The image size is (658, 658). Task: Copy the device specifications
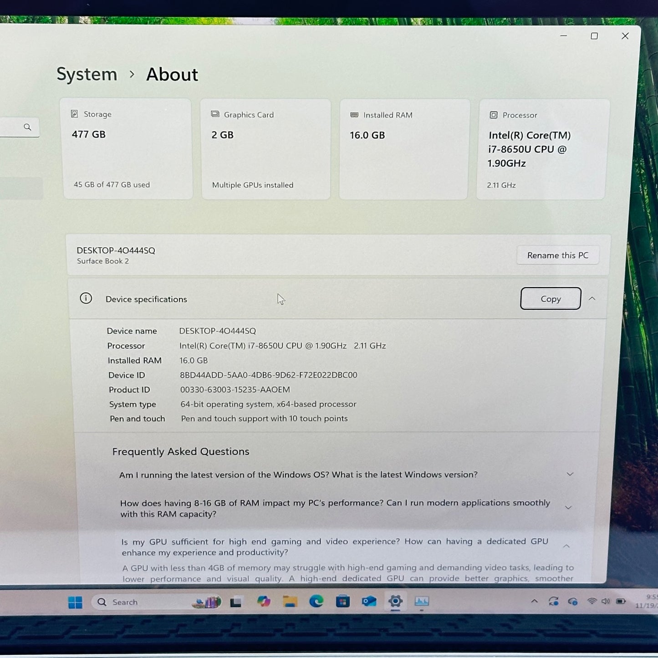pyautogui.click(x=551, y=299)
